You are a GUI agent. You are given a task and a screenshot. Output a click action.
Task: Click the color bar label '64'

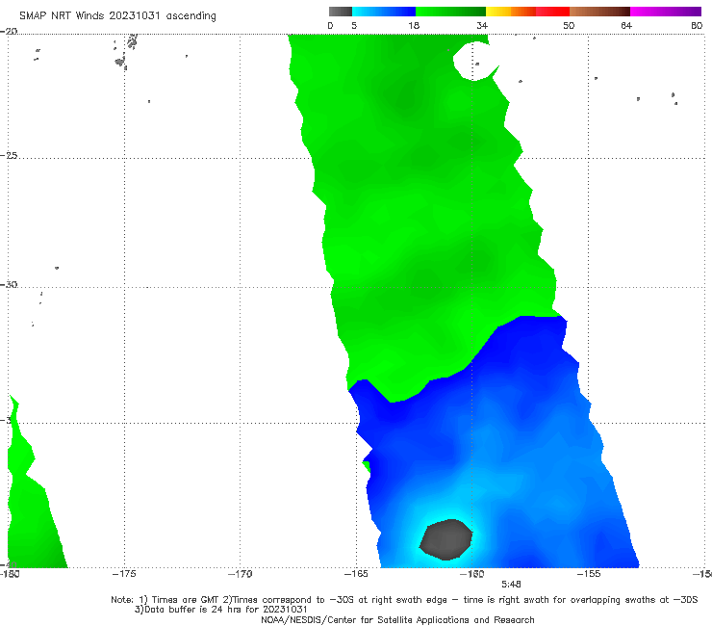626,25
